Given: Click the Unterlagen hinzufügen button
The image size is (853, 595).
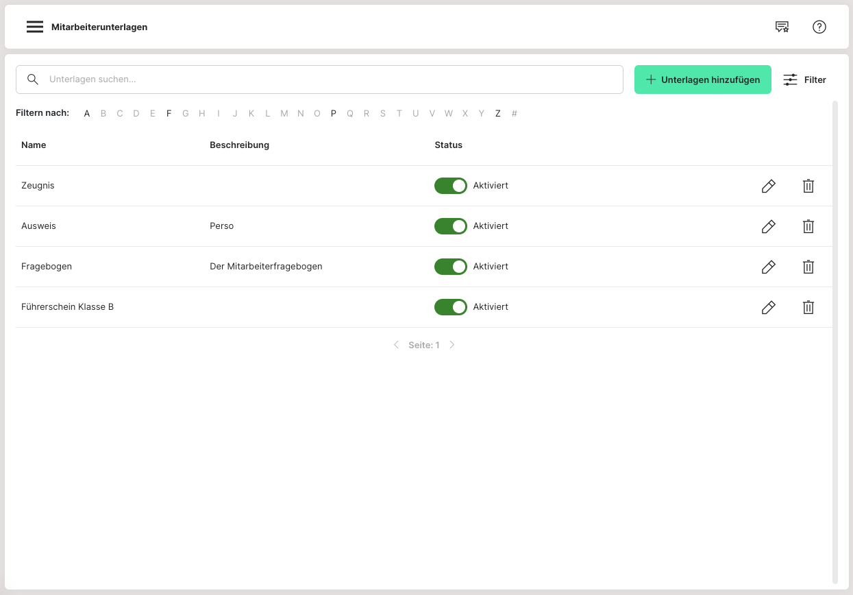Looking at the screenshot, I should click(x=702, y=80).
